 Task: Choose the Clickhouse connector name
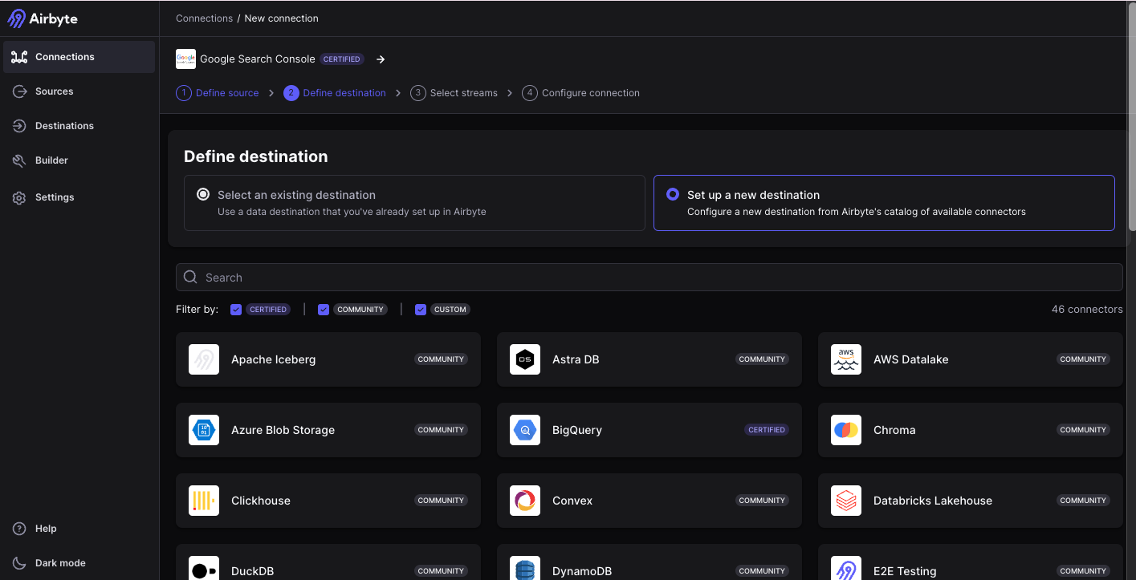click(x=261, y=501)
